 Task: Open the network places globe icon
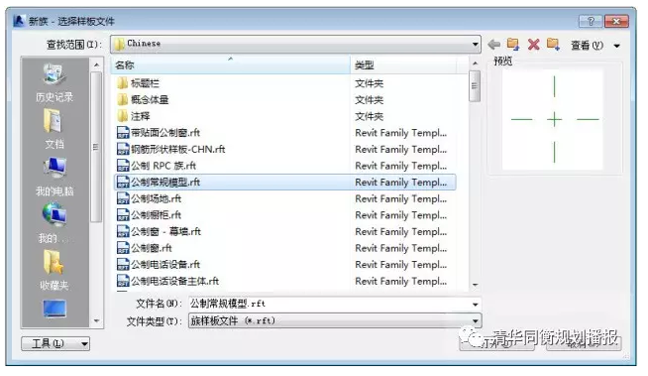54,214
